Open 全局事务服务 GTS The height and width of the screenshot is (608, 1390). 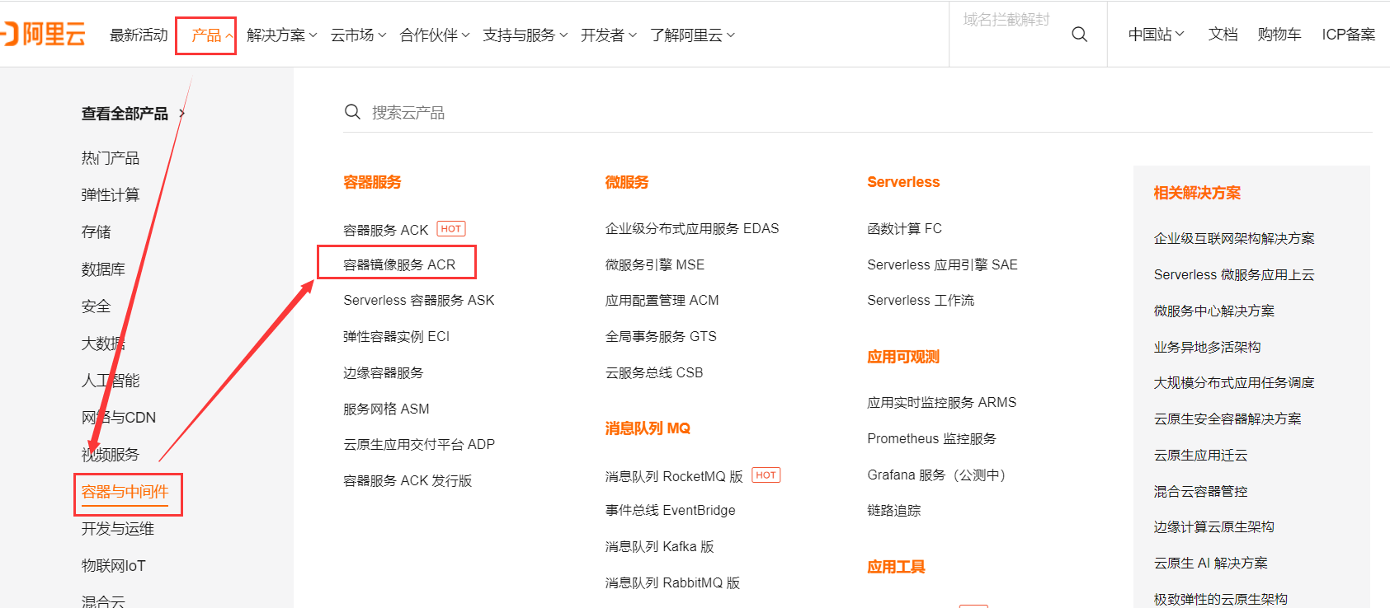click(x=661, y=337)
